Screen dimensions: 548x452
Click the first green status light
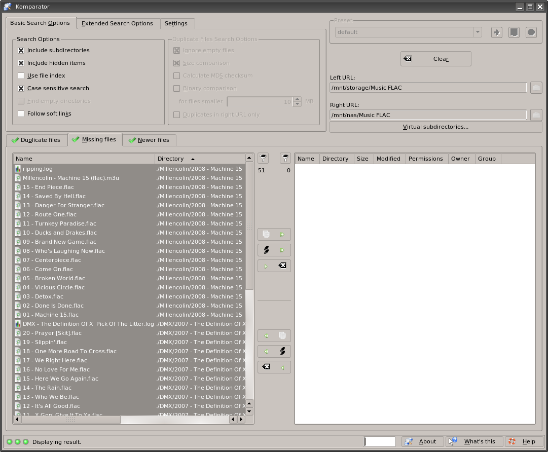(10, 441)
